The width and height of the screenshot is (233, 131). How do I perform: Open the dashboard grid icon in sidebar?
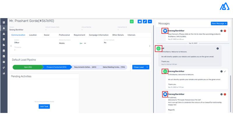(x=4, y=22)
